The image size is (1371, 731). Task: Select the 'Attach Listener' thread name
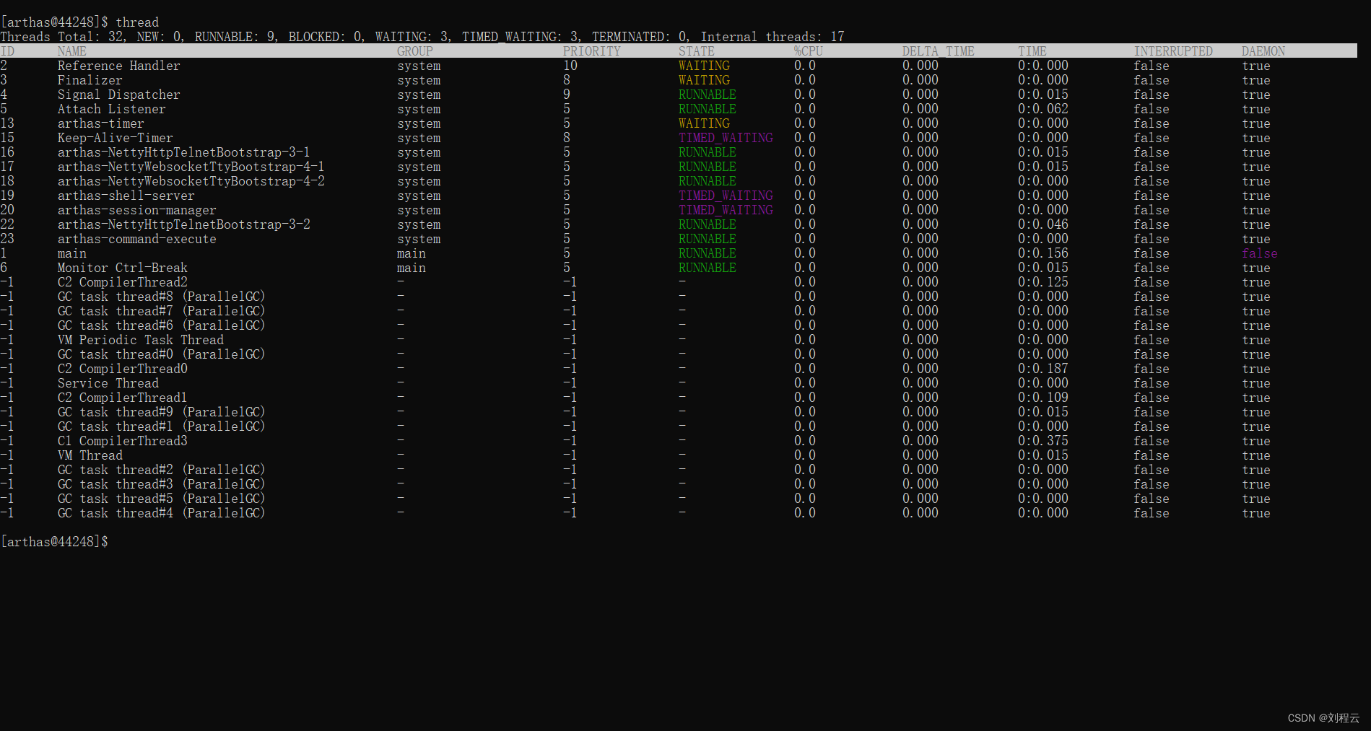click(112, 109)
